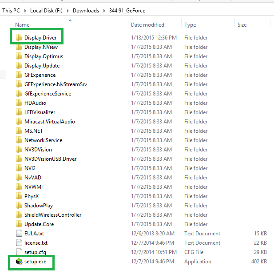274x274 pixels.
Task: Click the GFExperience.NvStreamSrv folder name
Action: 56,84
